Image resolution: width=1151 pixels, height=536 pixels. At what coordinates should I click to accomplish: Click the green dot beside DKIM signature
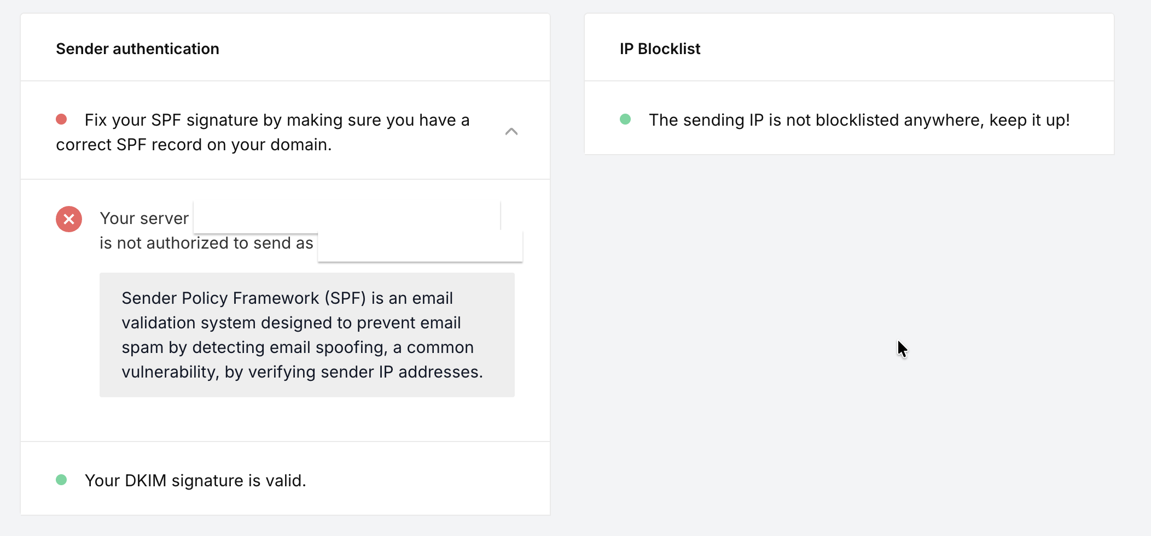tap(61, 480)
